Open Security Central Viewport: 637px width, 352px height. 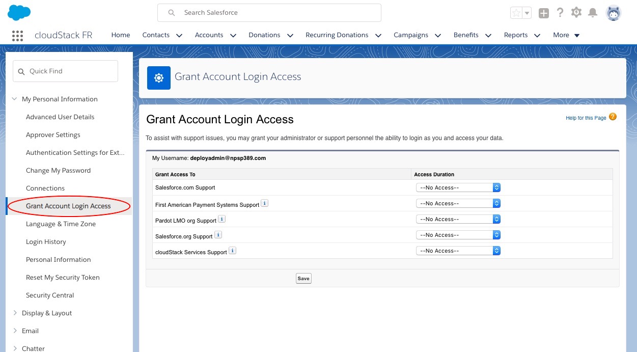point(50,295)
